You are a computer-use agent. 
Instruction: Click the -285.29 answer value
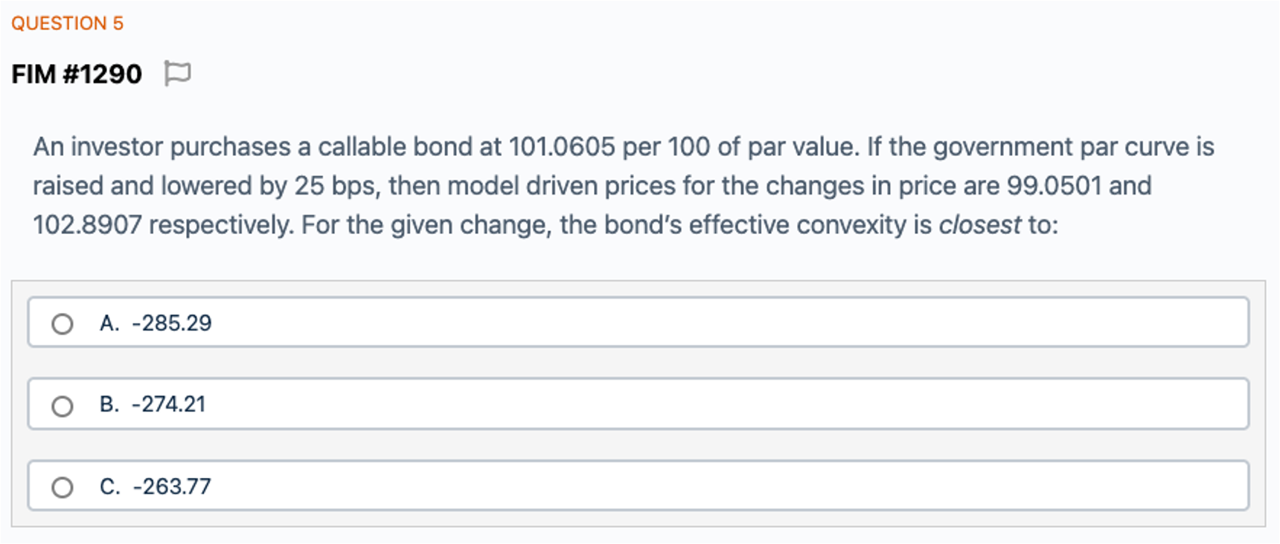point(172,323)
